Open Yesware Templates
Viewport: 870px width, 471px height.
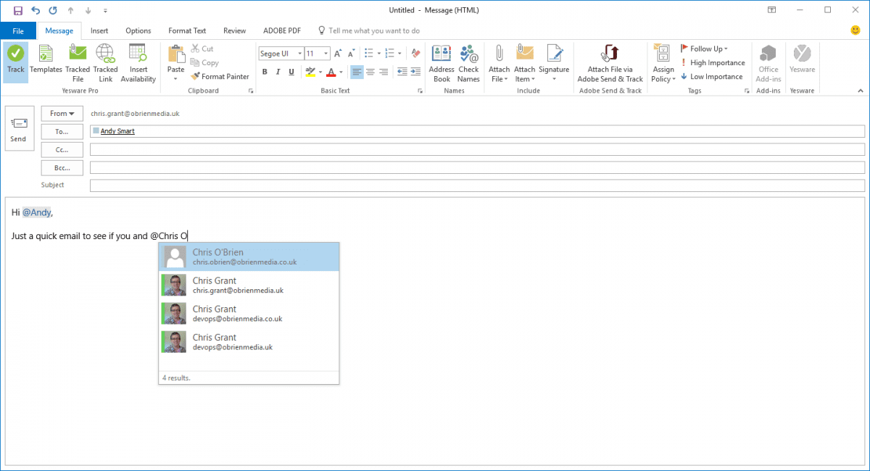coord(46,61)
